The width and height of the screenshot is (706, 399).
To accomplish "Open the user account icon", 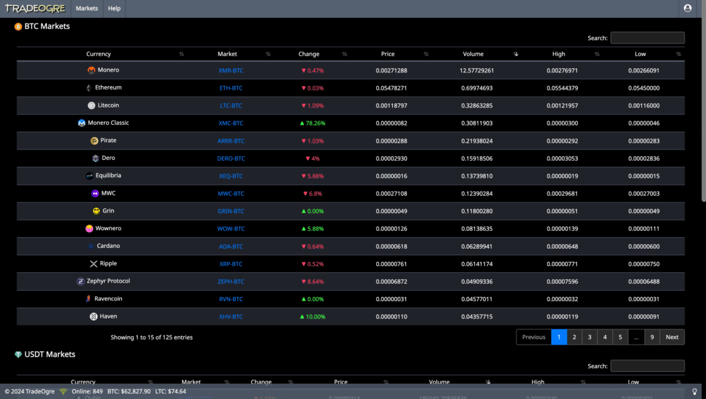I will (x=687, y=8).
